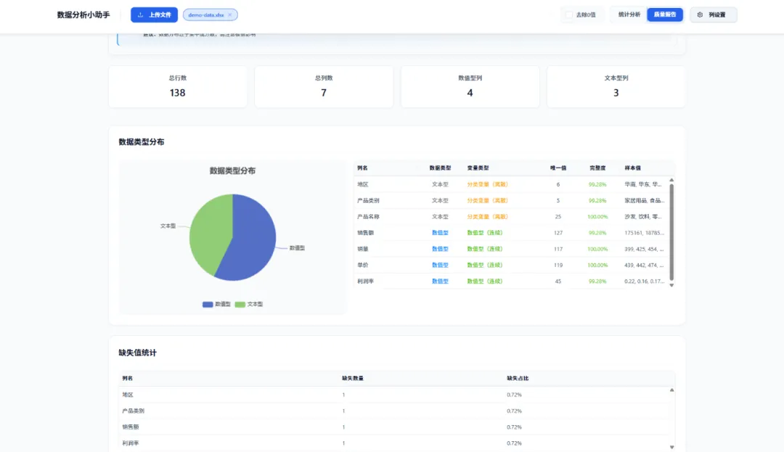Select the 产品类别 row in the type table
Viewport: 784px width, 452px height.
click(x=511, y=200)
